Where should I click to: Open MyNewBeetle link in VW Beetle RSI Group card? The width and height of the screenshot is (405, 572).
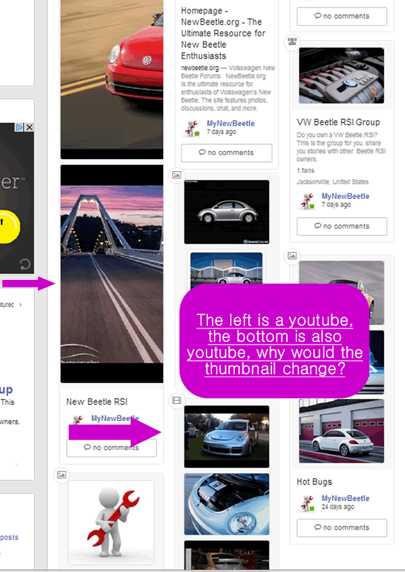click(346, 196)
